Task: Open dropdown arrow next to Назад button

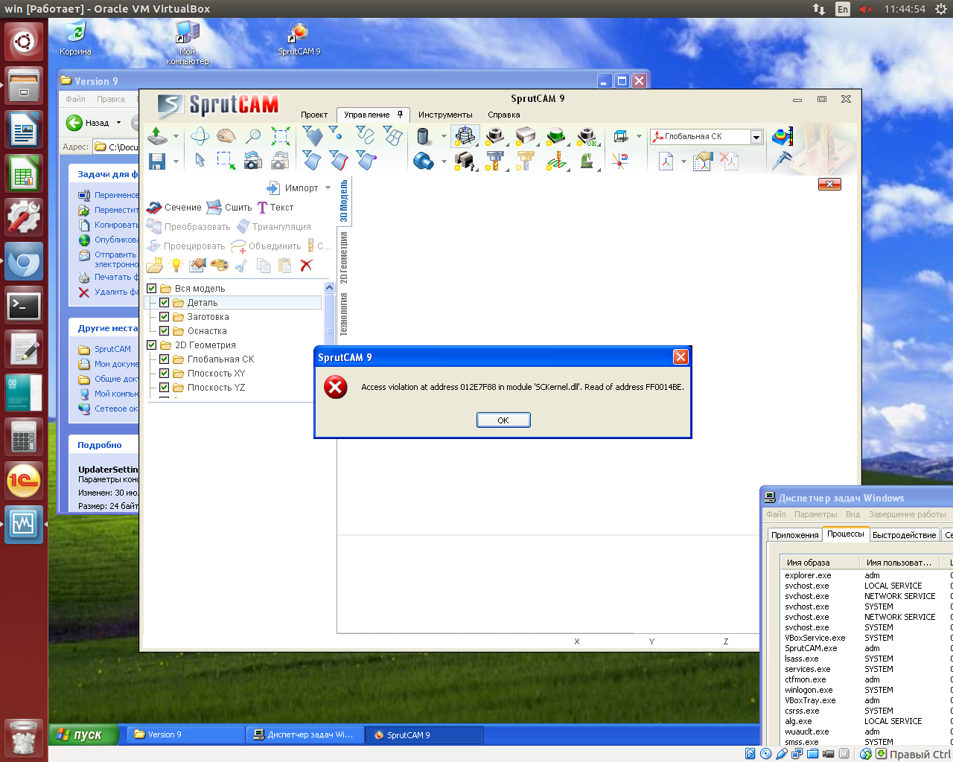Action: [118, 123]
